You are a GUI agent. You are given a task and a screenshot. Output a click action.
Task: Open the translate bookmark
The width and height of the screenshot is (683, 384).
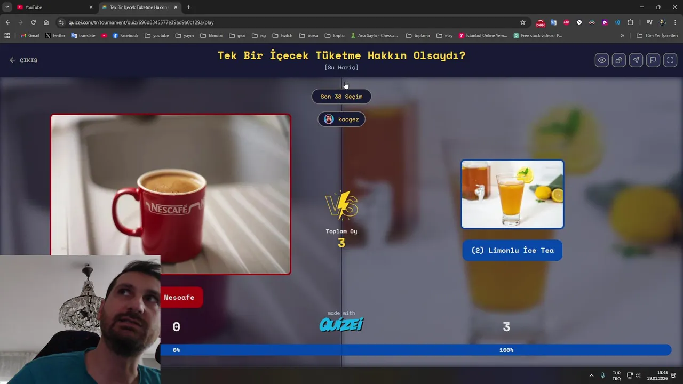pyautogui.click(x=83, y=36)
